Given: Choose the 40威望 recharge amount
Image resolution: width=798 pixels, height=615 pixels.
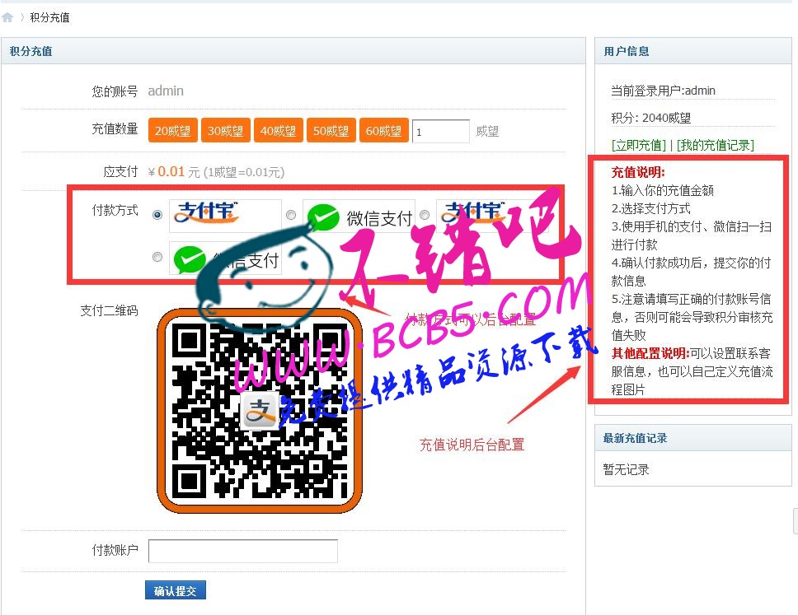Looking at the screenshot, I should point(279,131).
